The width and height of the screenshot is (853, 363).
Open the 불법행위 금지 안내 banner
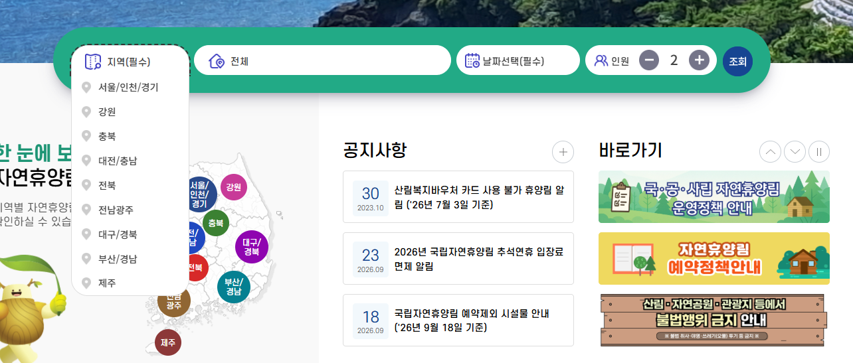(x=714, y=320)
